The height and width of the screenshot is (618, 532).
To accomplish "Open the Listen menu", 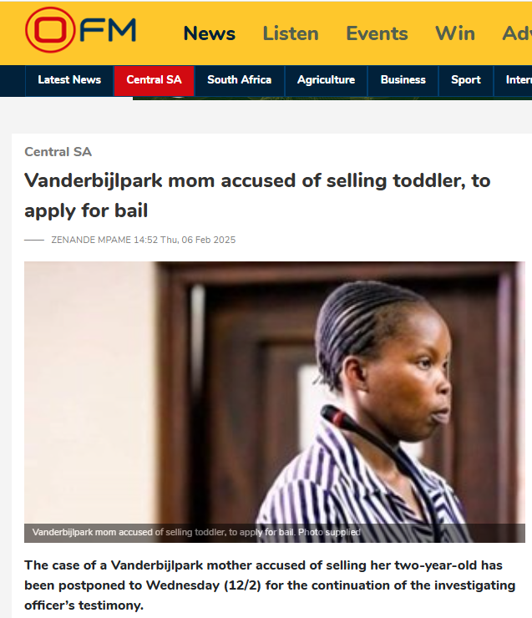I will [291, 33].
